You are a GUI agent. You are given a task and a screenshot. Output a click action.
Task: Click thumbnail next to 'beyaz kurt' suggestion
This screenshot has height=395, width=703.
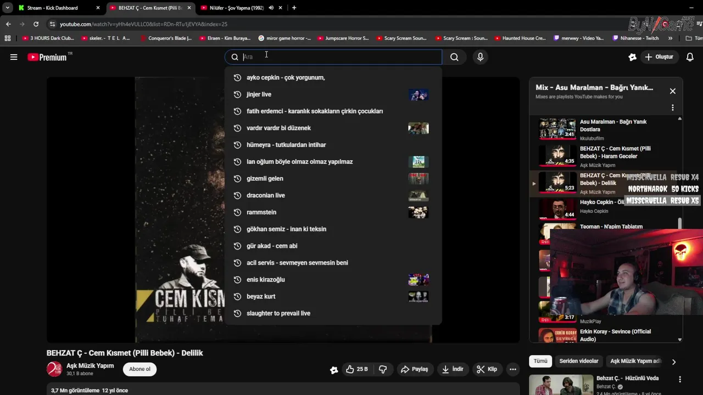418,296
